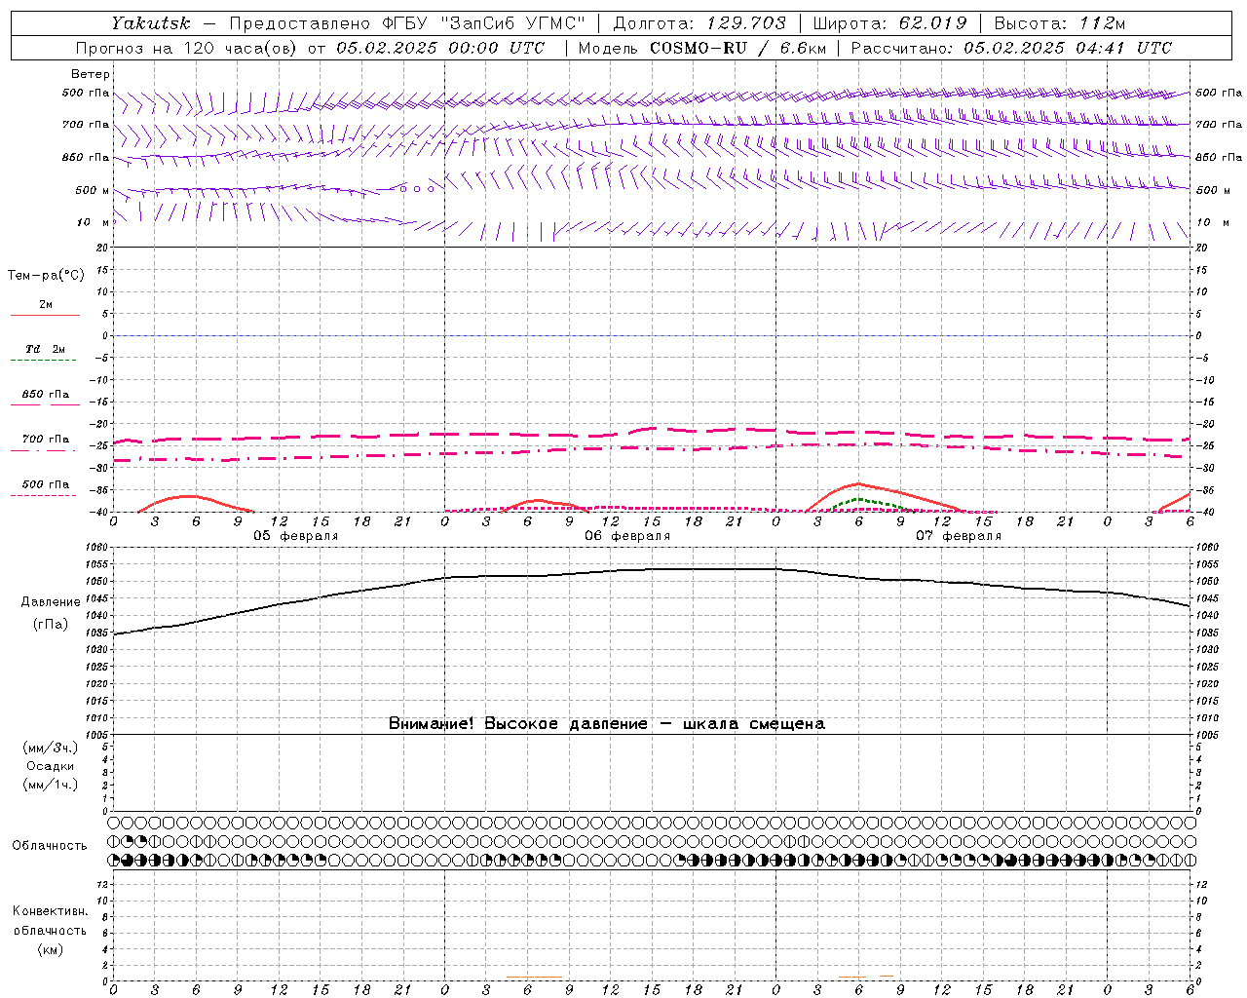Click the model name "COSMO-RU / 6.6км"

pos(738,48)
